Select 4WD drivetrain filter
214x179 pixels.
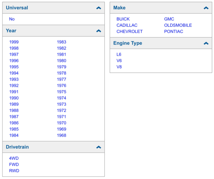pos(14,158)
